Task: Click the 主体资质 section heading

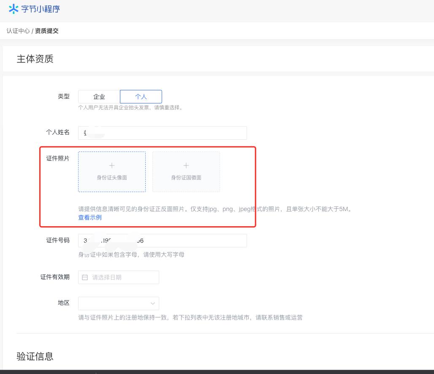Action: 35,59
